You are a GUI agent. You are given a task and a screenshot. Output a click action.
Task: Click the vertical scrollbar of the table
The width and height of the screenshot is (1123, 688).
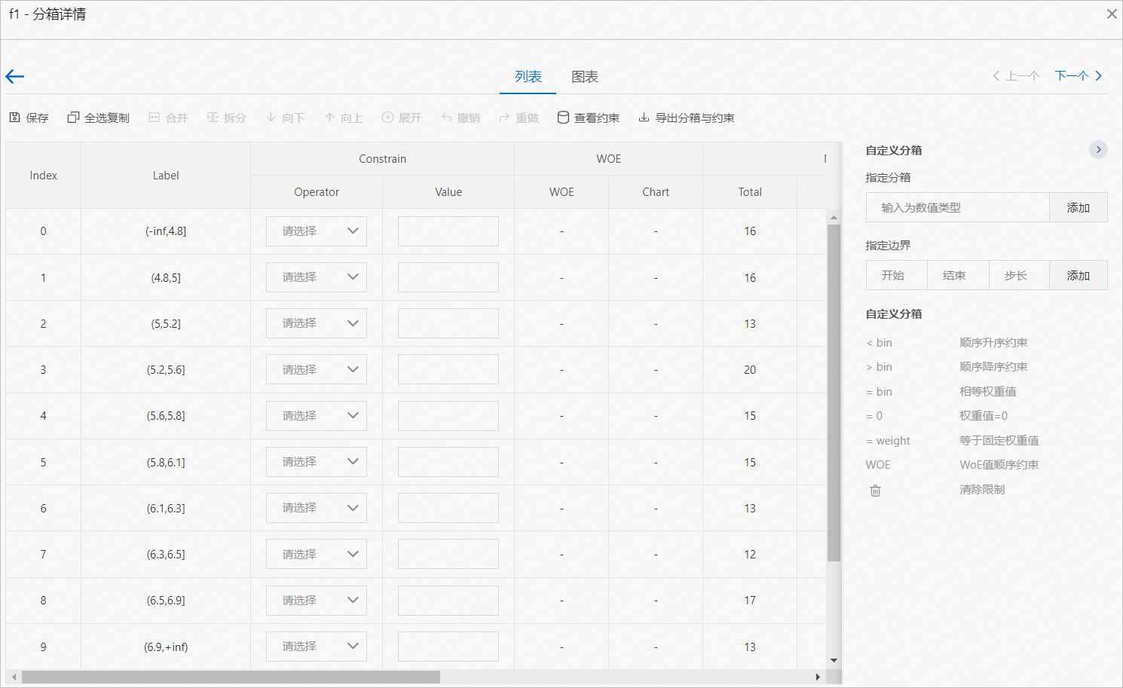click(834, 392)
